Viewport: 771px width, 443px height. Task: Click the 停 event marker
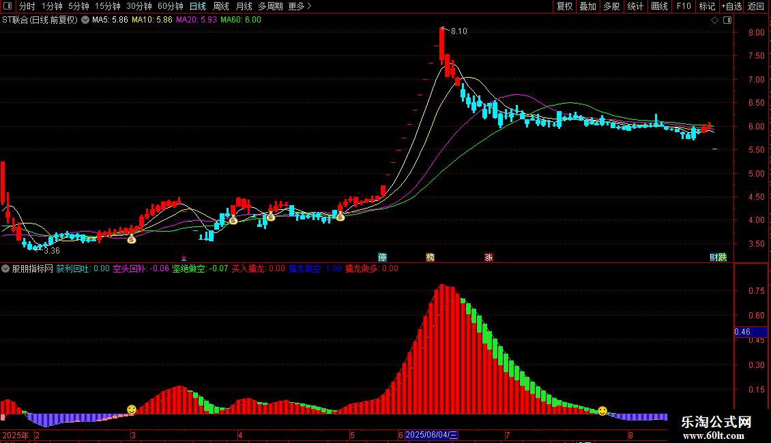(x=382, y=258)
